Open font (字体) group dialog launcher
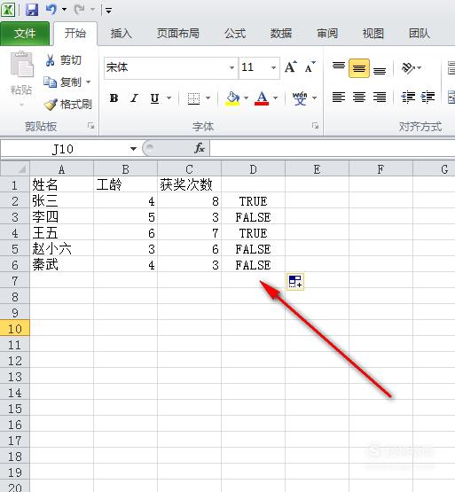The image size is (455, 492). pos(315,126)
